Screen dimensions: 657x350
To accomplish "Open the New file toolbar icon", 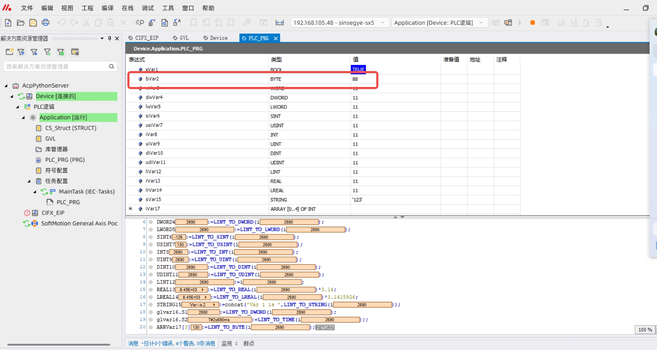I will coord(8,23).
